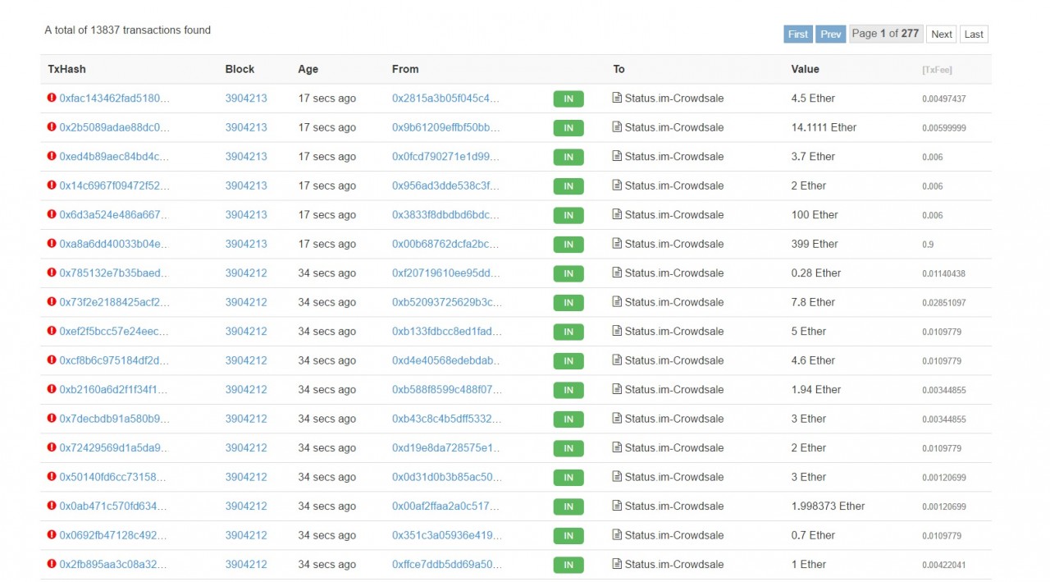
Task: Click red error icon beside 0x2b5089adae88dc0 hash
Action: point(52,127)
